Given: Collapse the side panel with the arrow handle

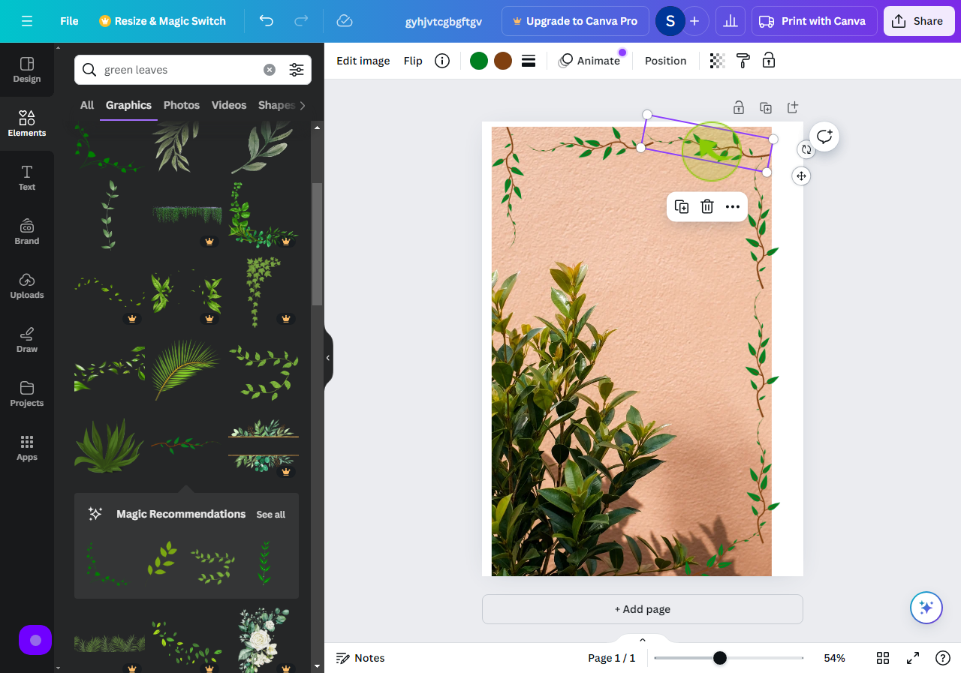Looking at the screenshot, I should click(328, 358).
